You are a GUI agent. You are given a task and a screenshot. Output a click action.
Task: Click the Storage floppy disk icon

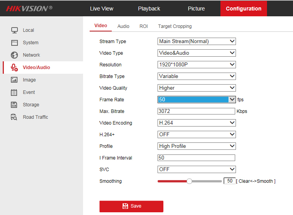point(14,105)
